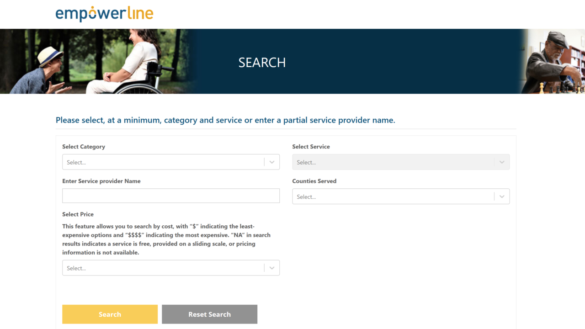Click the Counties Served chevron arrow
This screenshot has height=329, width=585.
pyautogui.click(x=502, y=196)
